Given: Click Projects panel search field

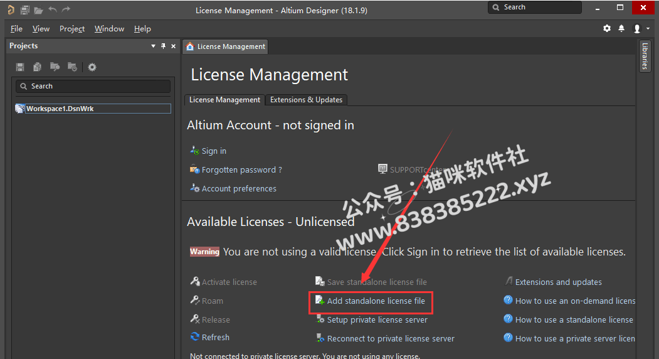Looking at the screenshot, I should click(93, 86).
